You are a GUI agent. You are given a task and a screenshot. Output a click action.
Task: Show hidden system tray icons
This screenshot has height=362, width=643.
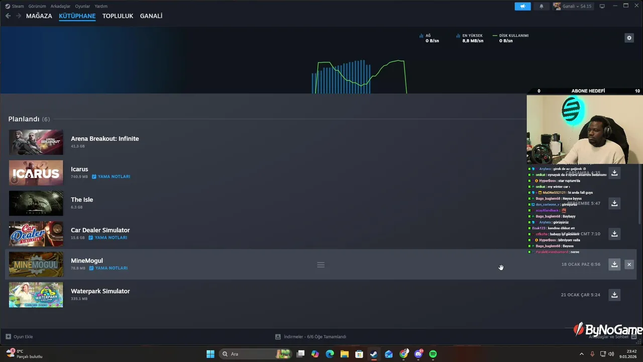pos(582,354)
